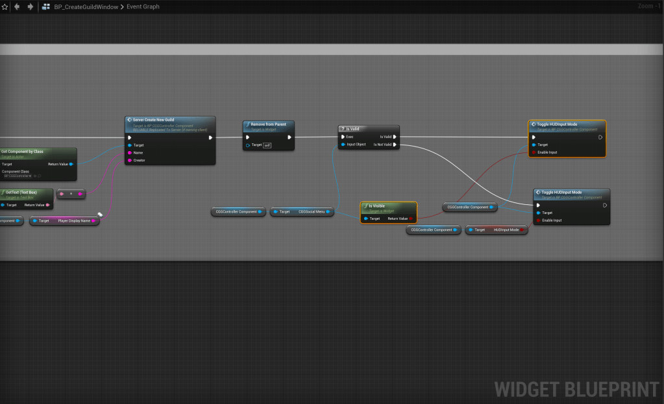The image size is (664, 404).
Task: Open BP_CreateGuildWindow in the breadcrumb
Action: coord(85,6)
